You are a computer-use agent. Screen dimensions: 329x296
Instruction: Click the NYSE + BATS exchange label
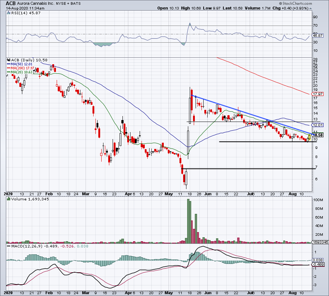68,4
